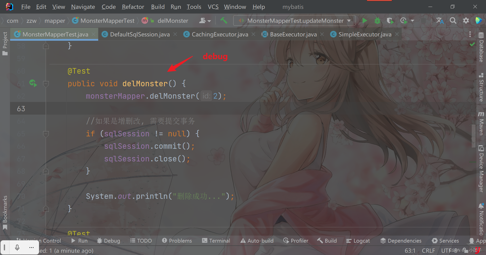Click the MonsterMapperTest breadcrumb
Viewport: 486px width, 255px height.
coord(103,21)
